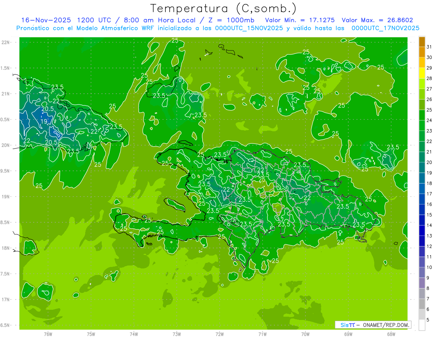Click the color scale label "18"
Viewport: 439px width, 339px height.
point(429,183)
